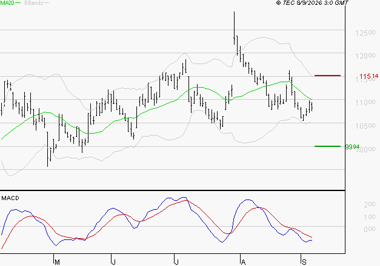
Task: Click the 12500 price axis label
Action: [365, 33]
